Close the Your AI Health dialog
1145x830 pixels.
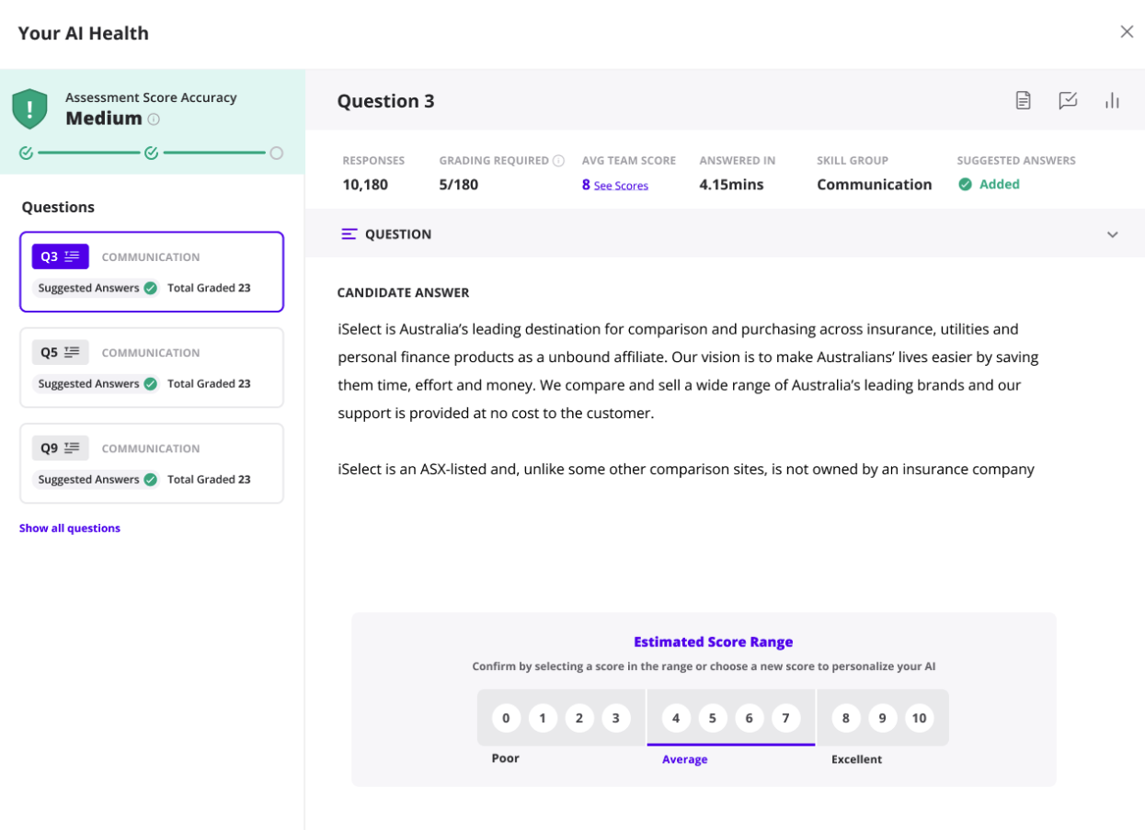coord(1127,32)
